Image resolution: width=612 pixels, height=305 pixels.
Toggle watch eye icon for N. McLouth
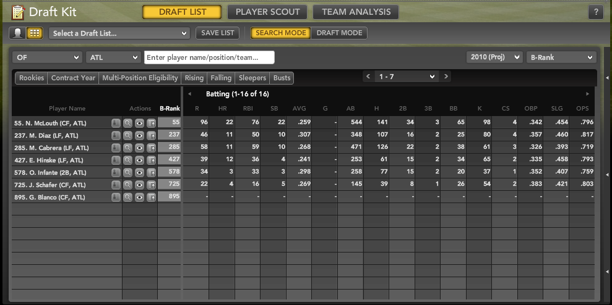pyautogui.click(x=139, y=123)
